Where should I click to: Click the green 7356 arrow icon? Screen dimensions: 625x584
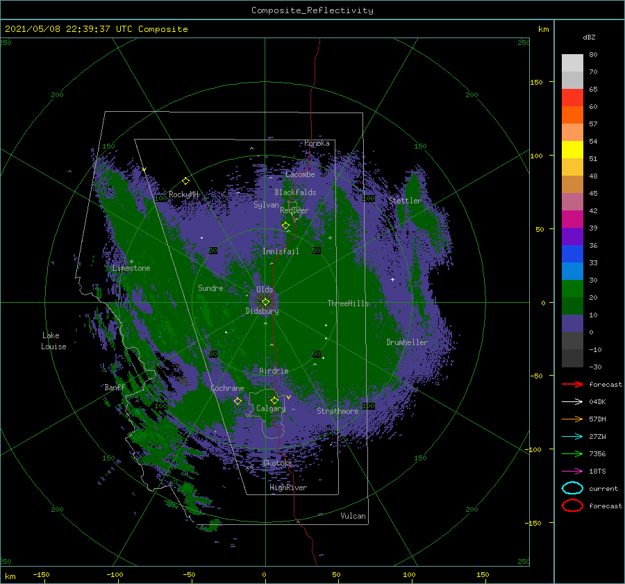pyautogui.click(x=572, y=453)
